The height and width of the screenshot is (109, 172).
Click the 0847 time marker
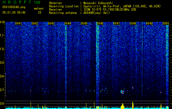click(x=116, y=23)
